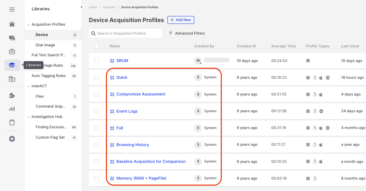
Task: Collapse the Acquisition Profiles tree section
Action: [29, 25]
